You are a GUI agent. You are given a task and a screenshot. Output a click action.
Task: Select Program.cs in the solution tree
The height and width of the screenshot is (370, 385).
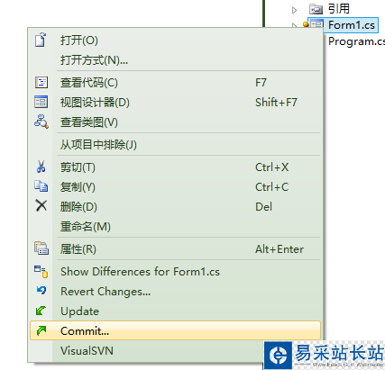[x=356, y=41]
